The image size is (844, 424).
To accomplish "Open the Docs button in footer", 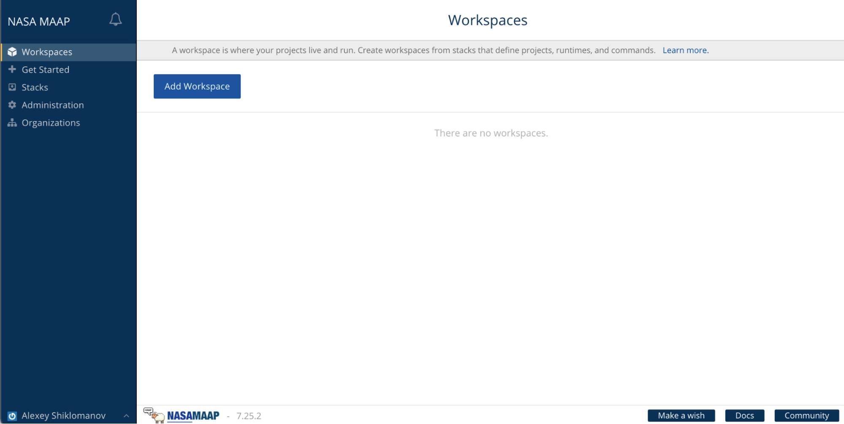I will point(744,416).
